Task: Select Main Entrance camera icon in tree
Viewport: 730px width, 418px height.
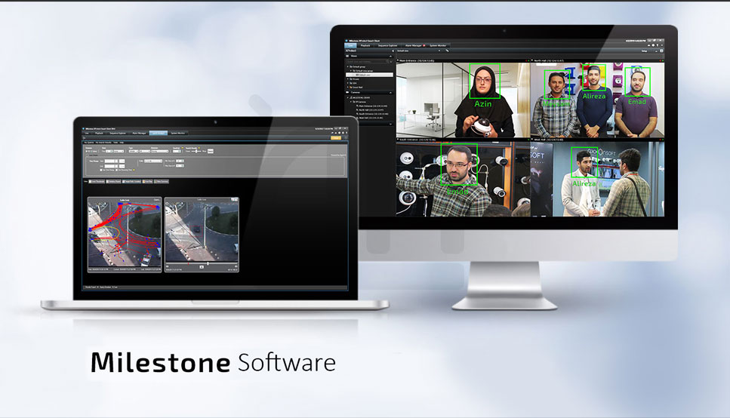Action: click(356, 106)
